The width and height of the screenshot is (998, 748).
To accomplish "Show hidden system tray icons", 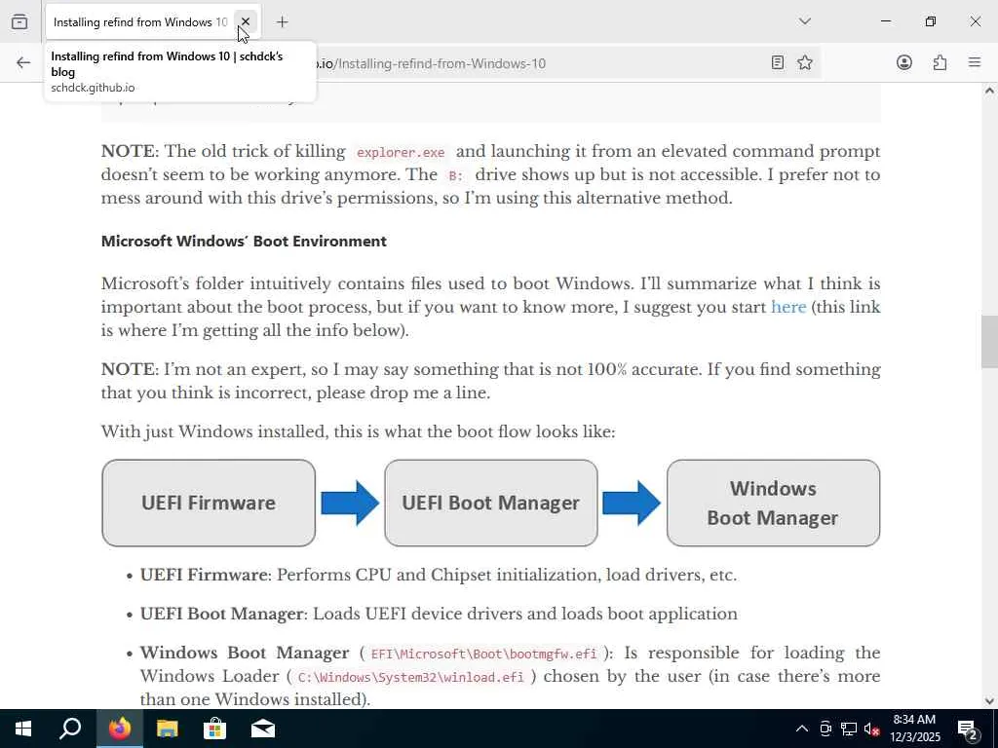I will pyautogui.click(x=802, y=729).
